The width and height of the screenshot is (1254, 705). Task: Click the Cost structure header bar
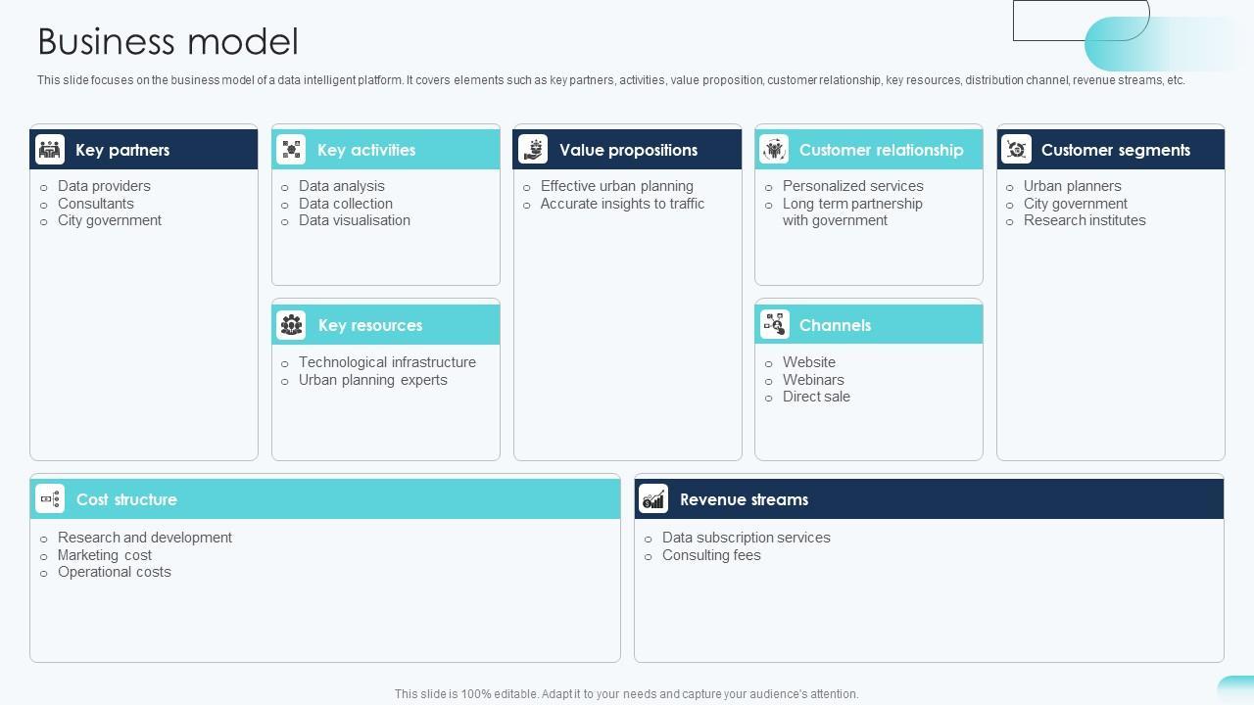pyautogui.click(x=392, y=499)
